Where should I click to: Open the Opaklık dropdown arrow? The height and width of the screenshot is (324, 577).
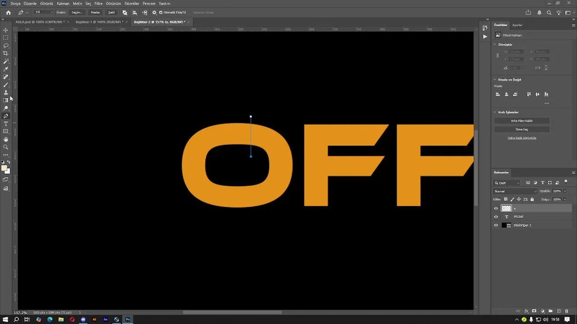[565, 191]
